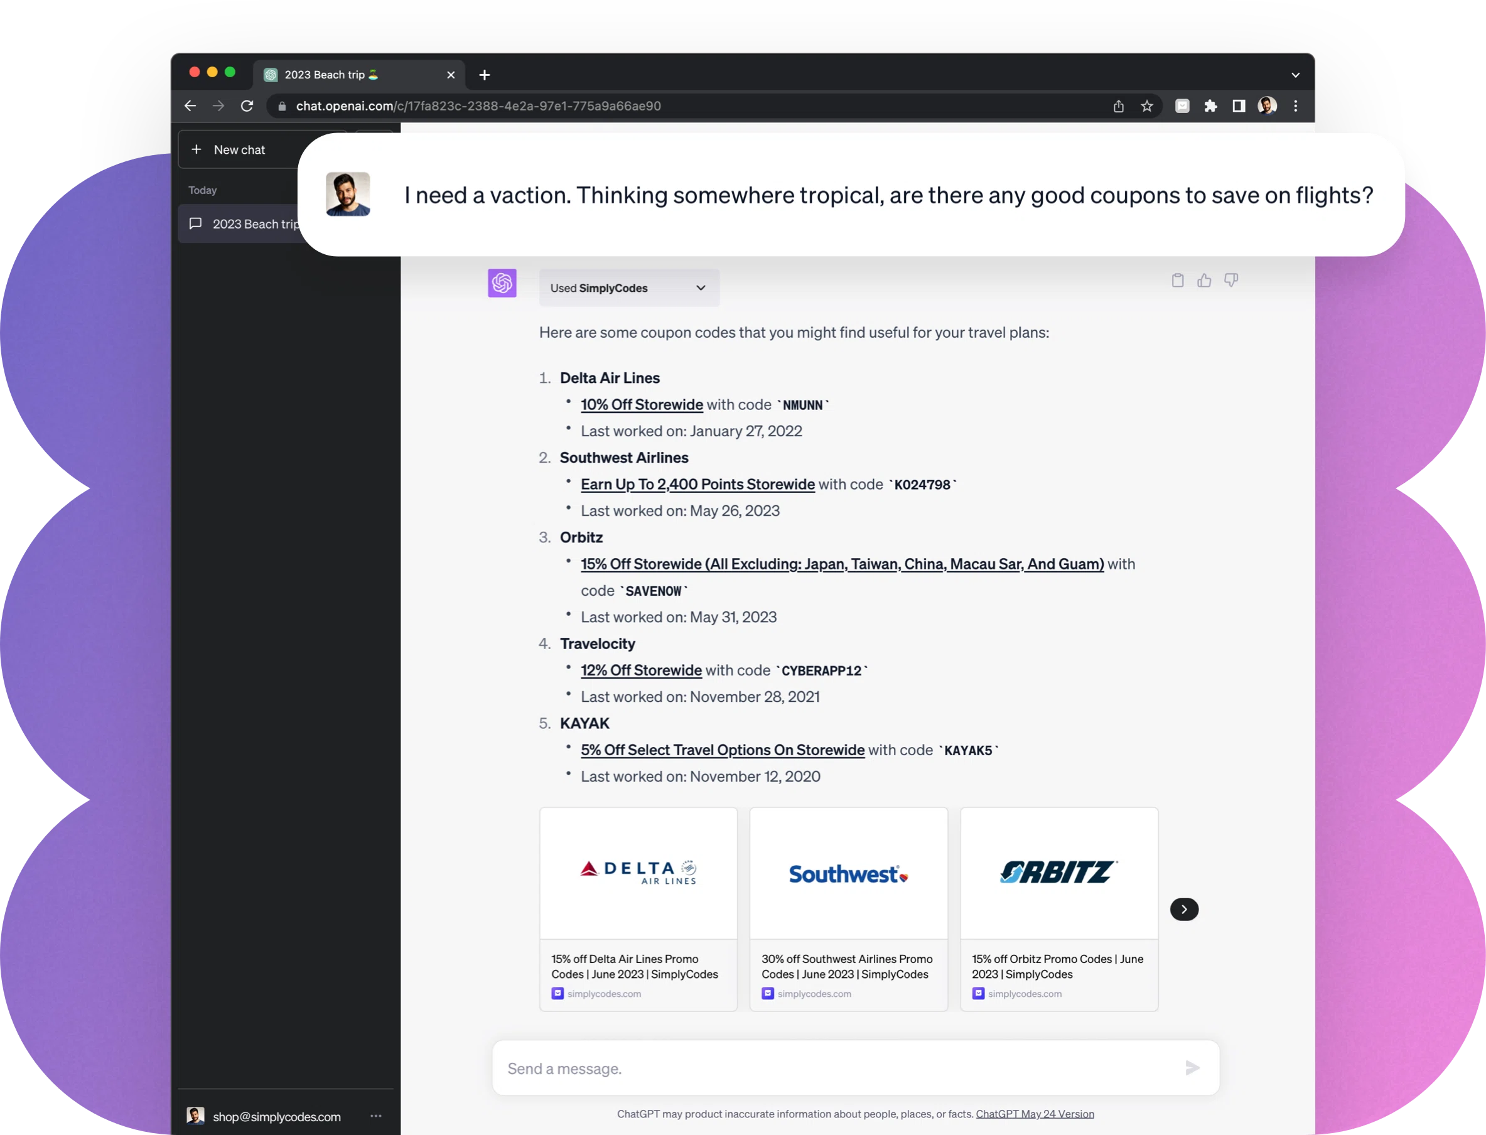Go back with the browser back arrow
The height and width of the screenshot is (1135, 1486).
190,106
